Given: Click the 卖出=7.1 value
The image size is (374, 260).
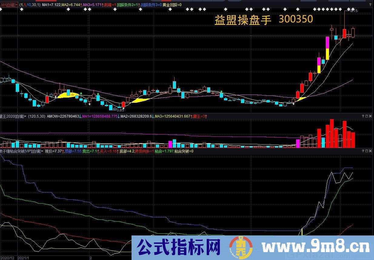Looking at the screenshot, I should 89,151.
